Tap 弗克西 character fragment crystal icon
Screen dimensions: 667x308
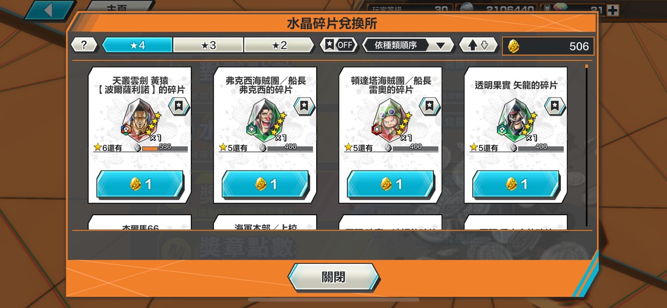pyautogui.click(x=264, y=120)
